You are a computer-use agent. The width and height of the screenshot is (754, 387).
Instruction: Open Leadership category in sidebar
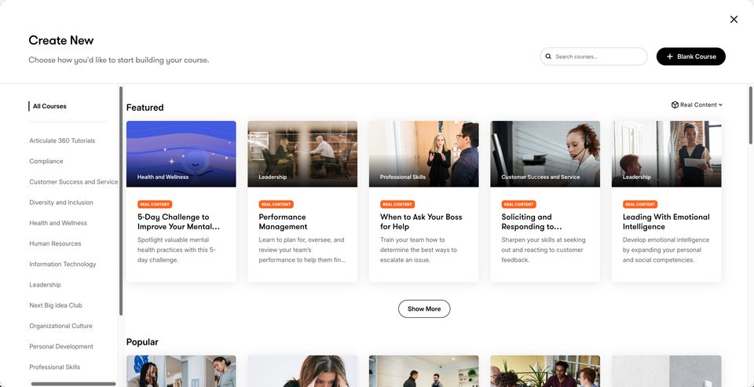45,285
